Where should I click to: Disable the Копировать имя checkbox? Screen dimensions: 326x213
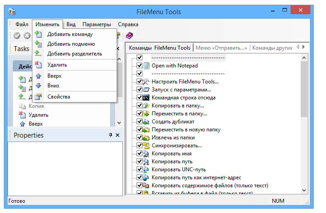tap(139, 154)
